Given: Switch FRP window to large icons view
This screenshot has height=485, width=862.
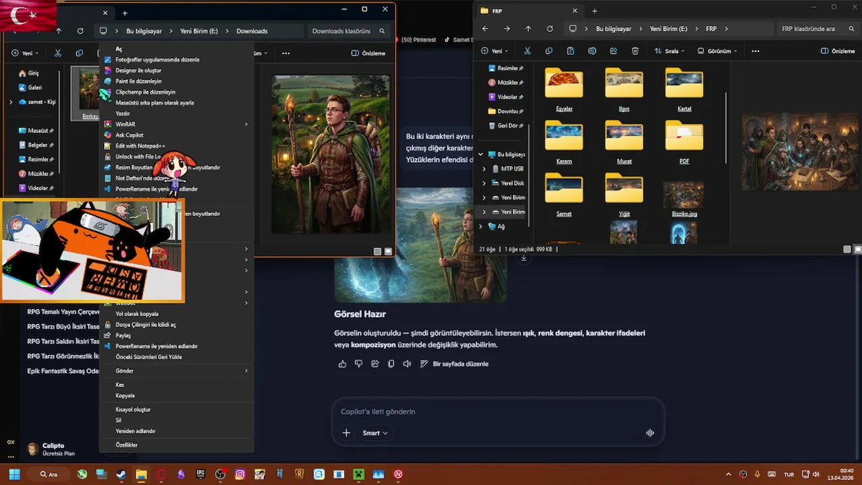Looking at the screenshot, I should coord(858,249).
